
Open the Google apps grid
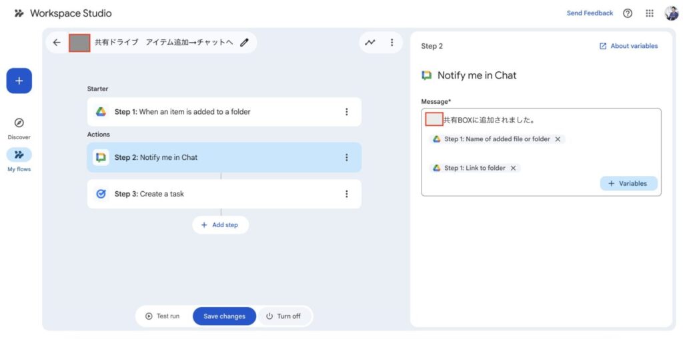650,13
